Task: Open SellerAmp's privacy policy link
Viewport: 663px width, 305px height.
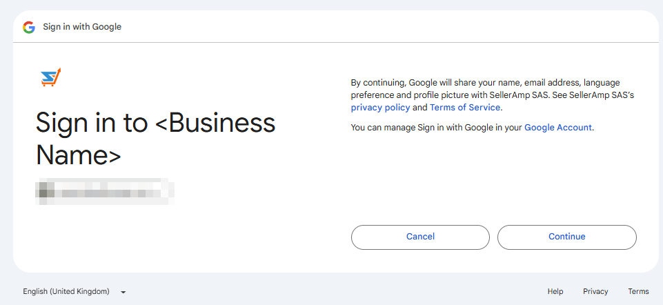Action: point(380,108)
